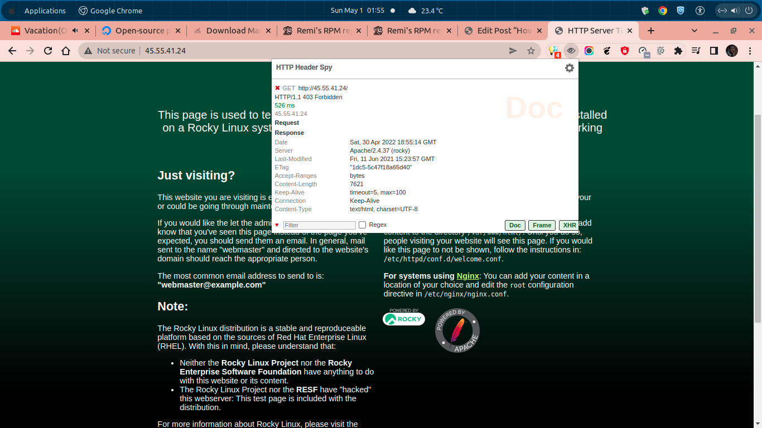The width and height of the screenshot is (762, 428).
Task: Click the send/share arrow in address bar
Action: (x=513, y=51)
